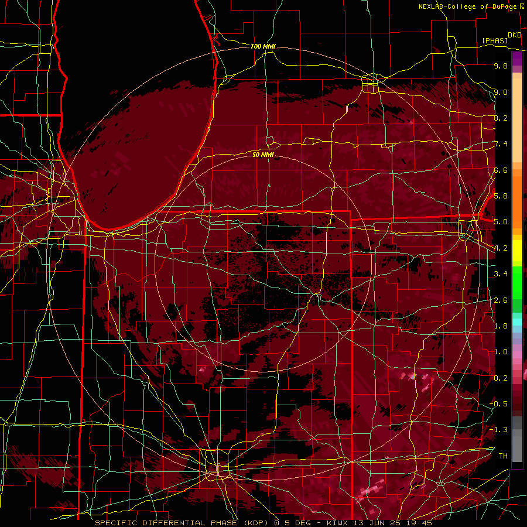Click the 8.2 scale value
527x527 pixels.
tap(501, 118)
